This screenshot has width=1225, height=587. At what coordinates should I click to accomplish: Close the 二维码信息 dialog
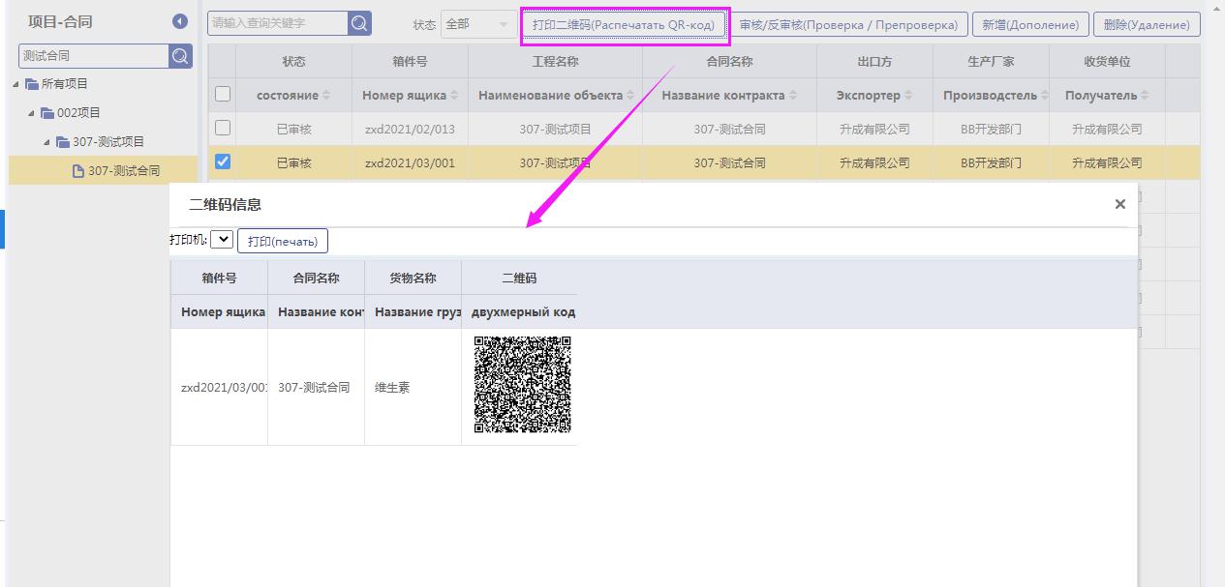coord(1119,204)
